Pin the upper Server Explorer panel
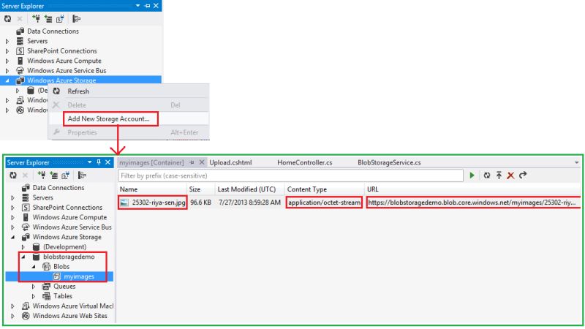 pos(148,6)
